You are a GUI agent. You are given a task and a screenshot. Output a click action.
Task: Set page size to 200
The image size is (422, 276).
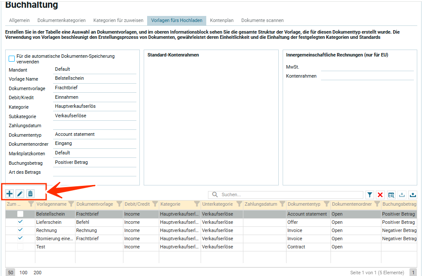pos(38,273)
